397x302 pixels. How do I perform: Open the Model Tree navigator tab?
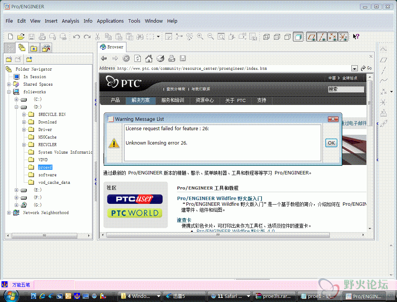[x=10, y=48]
